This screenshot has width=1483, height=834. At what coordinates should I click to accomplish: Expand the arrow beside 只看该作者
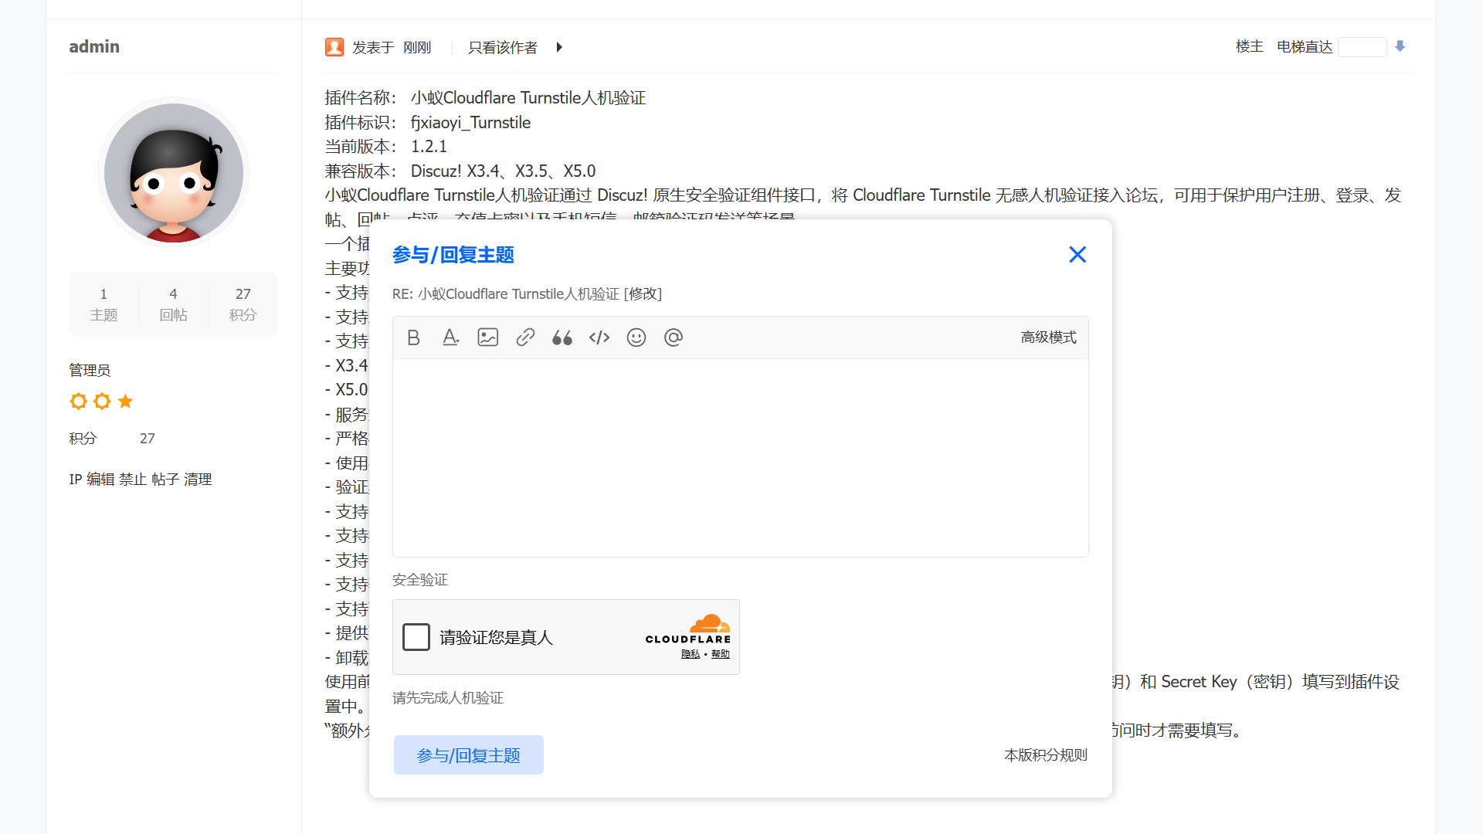559,48
